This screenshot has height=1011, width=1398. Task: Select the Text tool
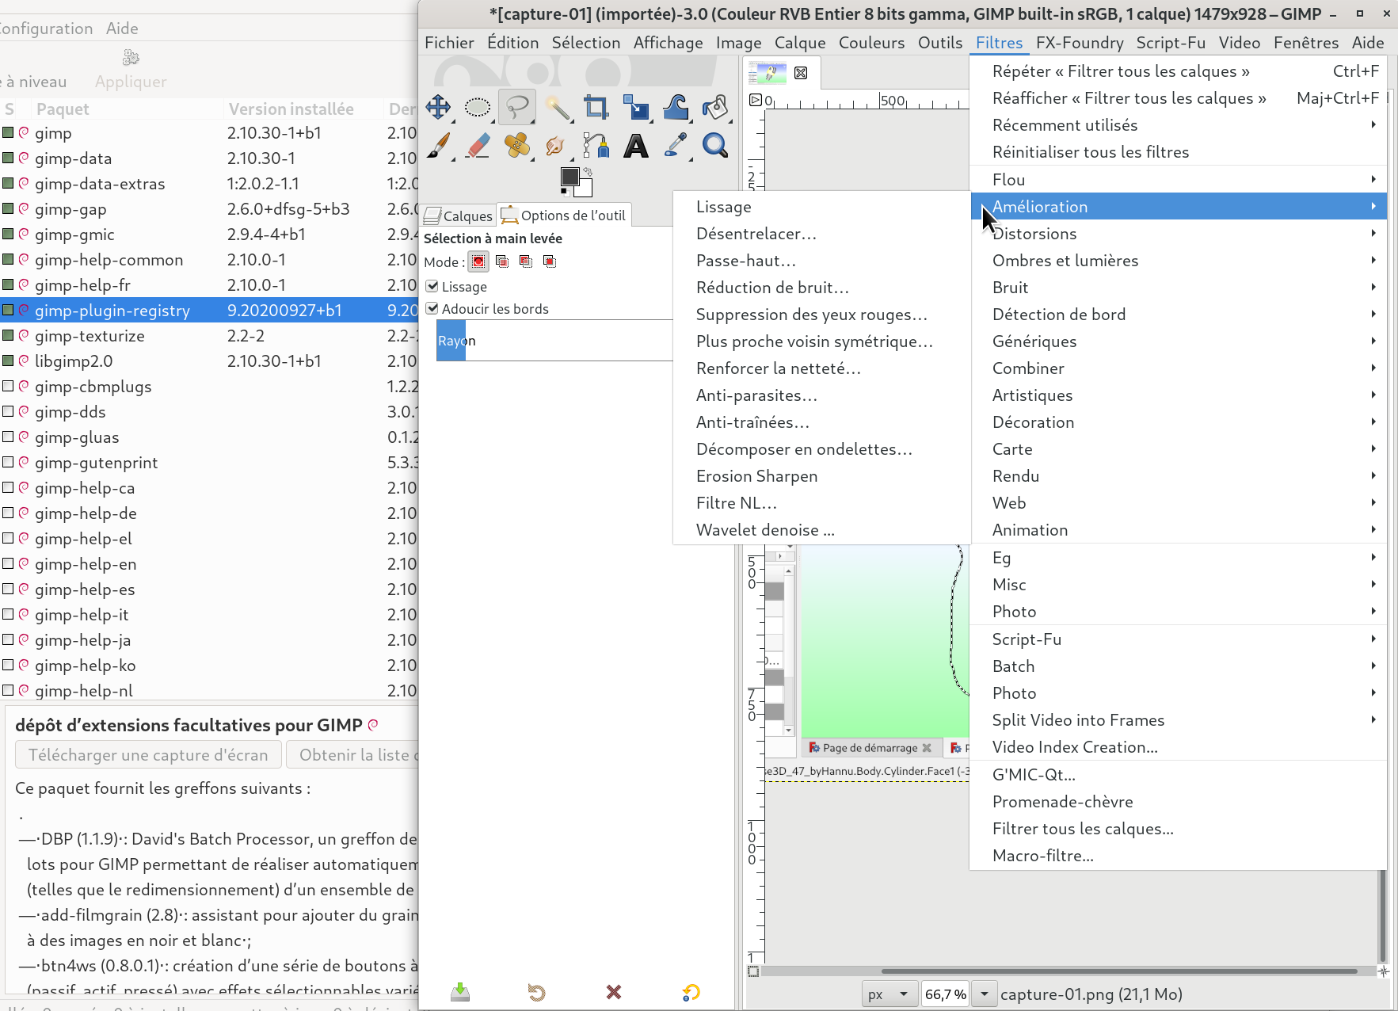click(x=636, y=146)
